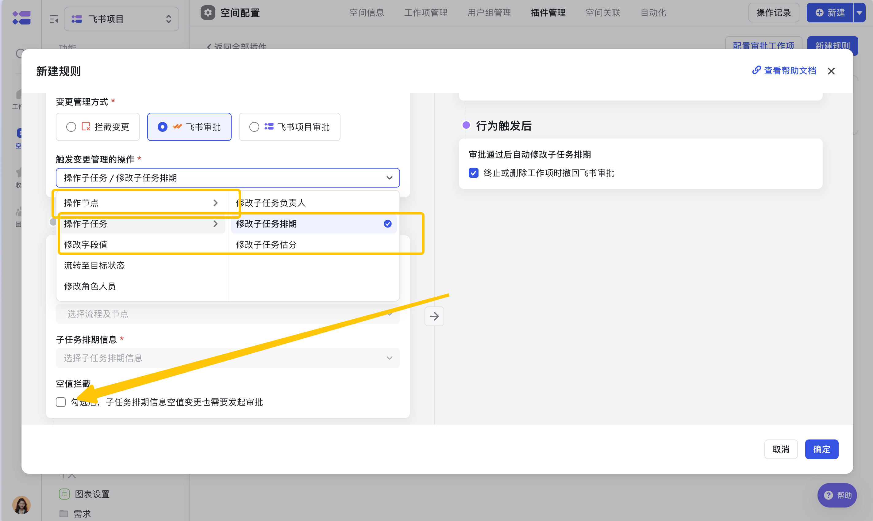Screen dimensions: 873x521
Task: Click the 确定 confirm button
Action: pyautogui.click(x=821, y=449)
